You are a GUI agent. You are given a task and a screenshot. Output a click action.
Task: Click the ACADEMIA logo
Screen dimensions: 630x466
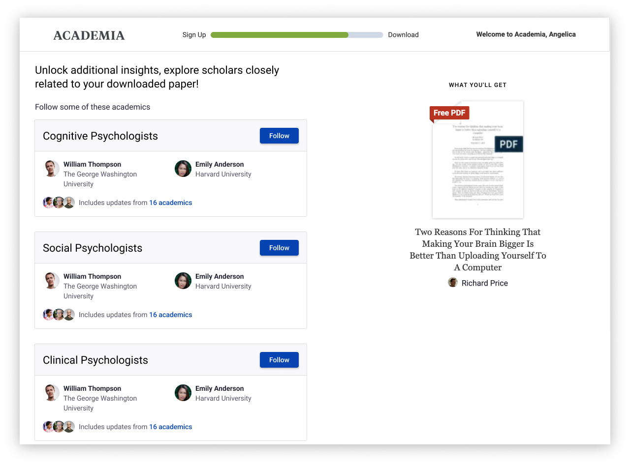point(89,35)
